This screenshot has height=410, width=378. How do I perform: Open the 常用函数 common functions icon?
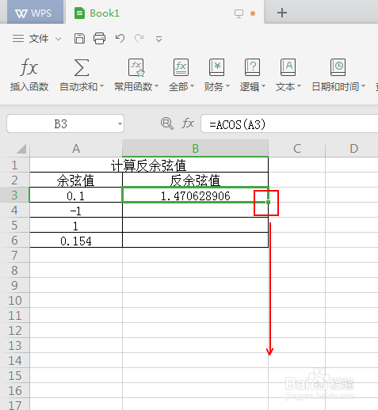click(136, 67)
